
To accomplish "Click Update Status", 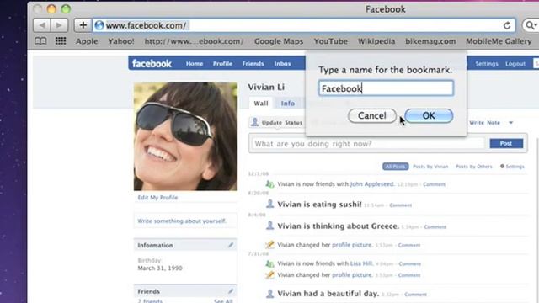I will (282, 123).
